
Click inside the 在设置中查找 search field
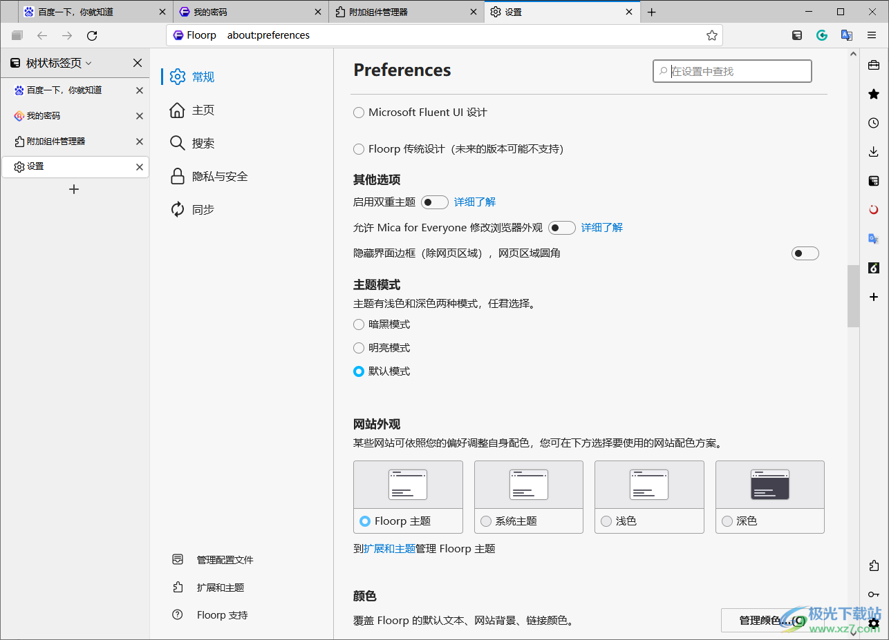731,70
